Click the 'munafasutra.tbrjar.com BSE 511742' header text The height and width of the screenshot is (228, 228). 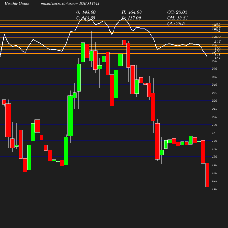[70, 3]
